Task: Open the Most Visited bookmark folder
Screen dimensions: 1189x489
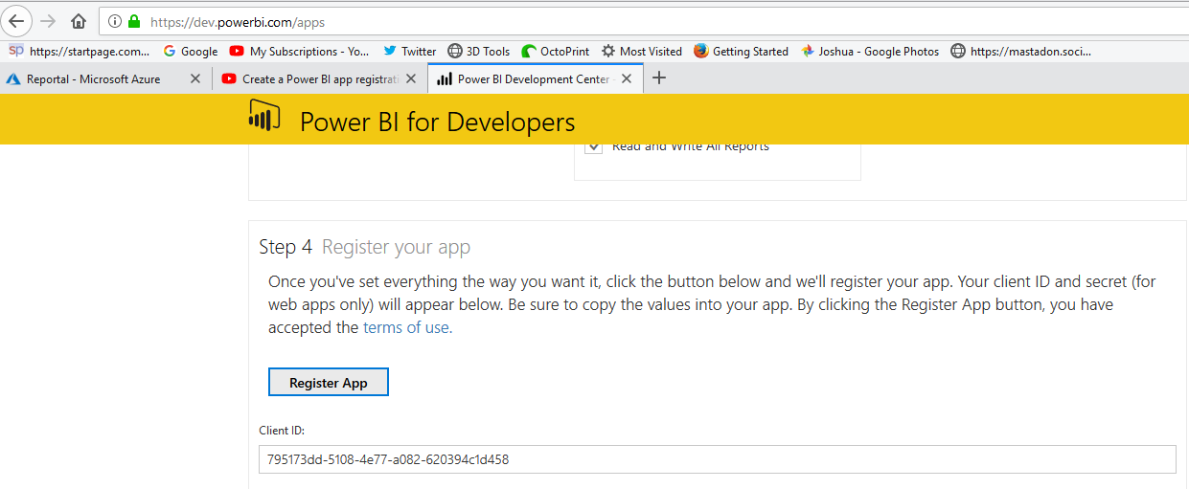Action: (641, 52)
